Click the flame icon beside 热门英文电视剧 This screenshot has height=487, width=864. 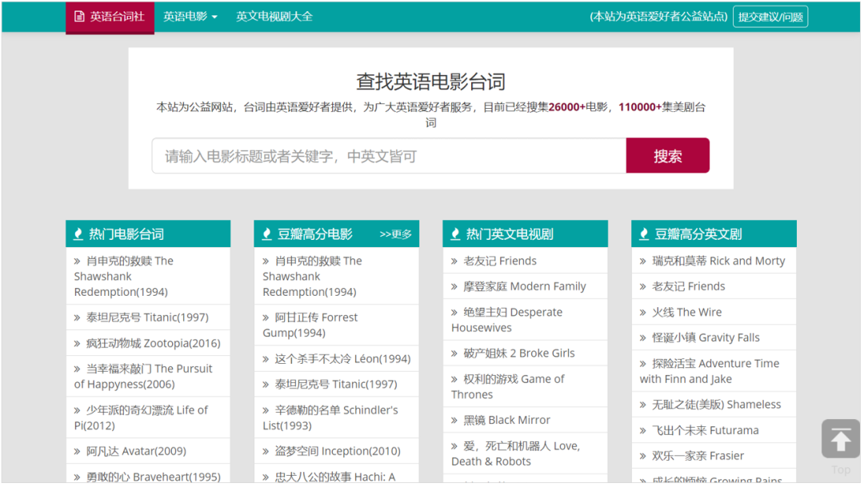456,234
